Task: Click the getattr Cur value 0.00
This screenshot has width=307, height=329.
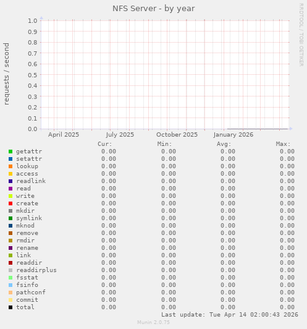Action: [x=109, y=152]
